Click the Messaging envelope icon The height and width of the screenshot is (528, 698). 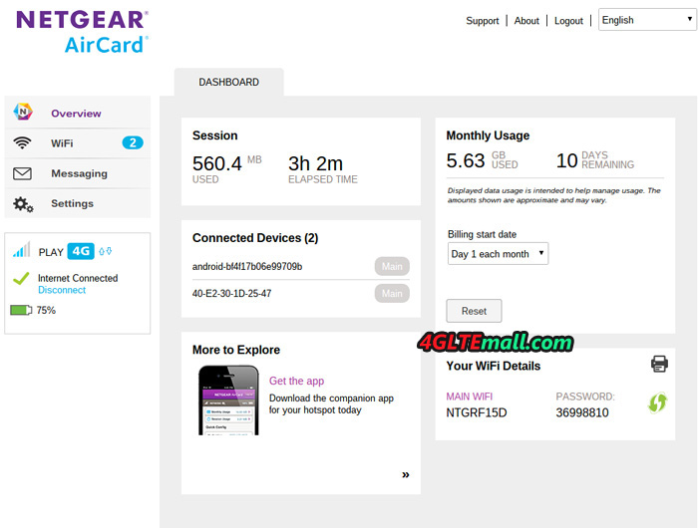[22, 173]
